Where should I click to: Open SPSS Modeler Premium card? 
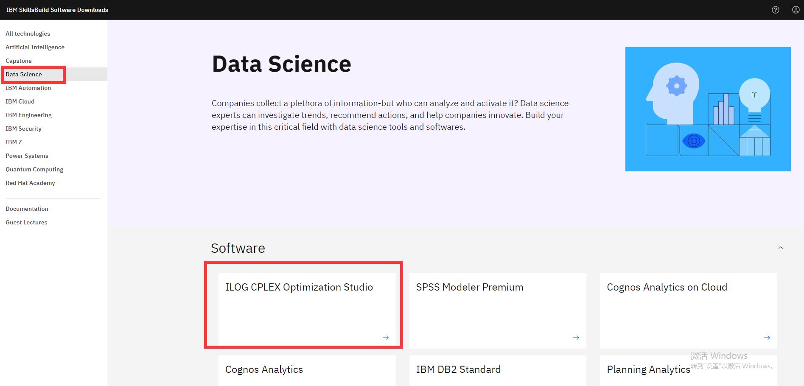point(498,311)
